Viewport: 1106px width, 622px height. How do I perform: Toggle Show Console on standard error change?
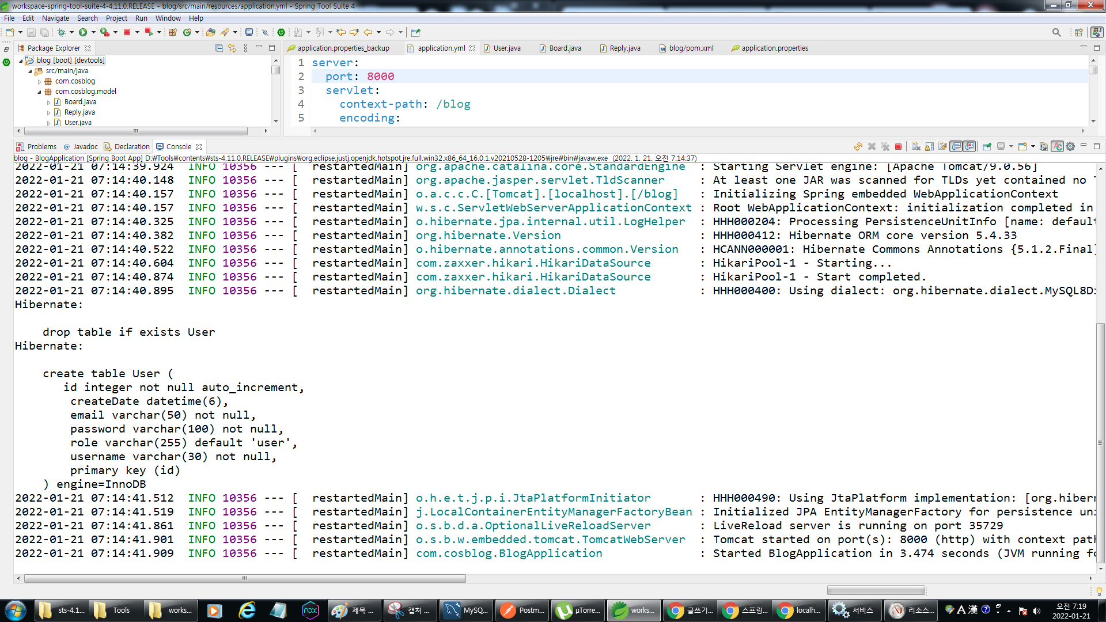pos(970,146)
